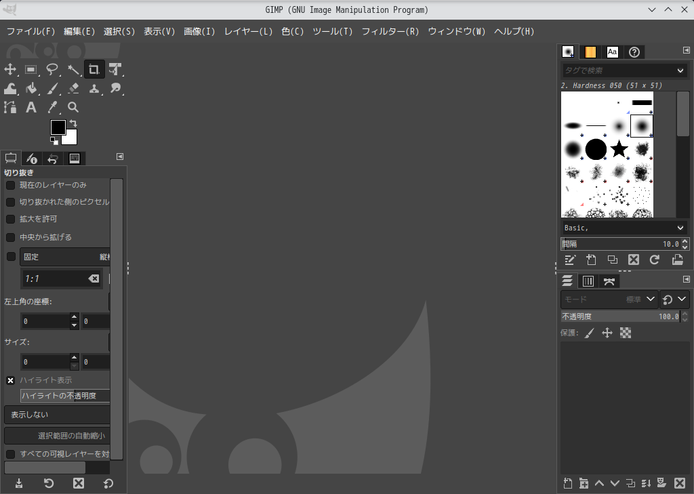Restore tool preset icon
Image resolution: width=694 pixels, height=494 pixels.
tap(49, 483)
